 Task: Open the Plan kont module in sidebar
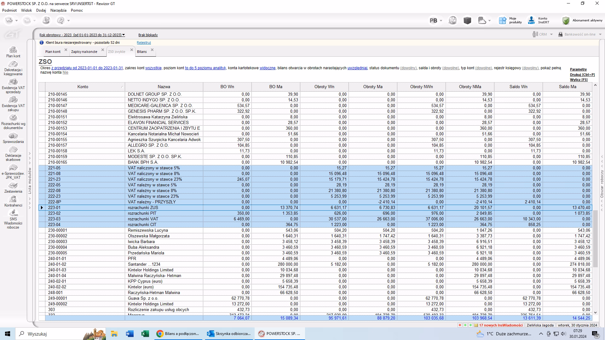pyautogui.click(x=13, y=52)
